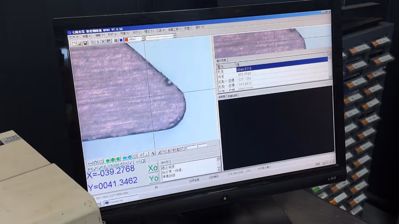
Task: Click the green middle circle icon
Action: point(113,160)
